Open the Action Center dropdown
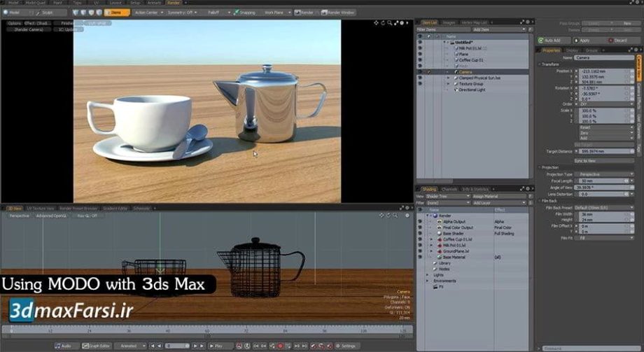The width and height of the screenshot is (644, 352). pos(148,13)
